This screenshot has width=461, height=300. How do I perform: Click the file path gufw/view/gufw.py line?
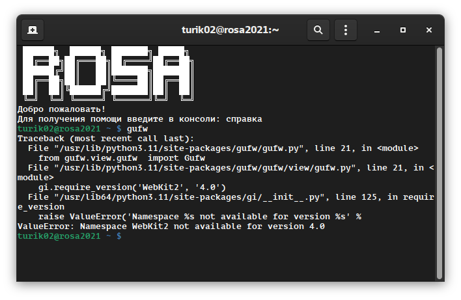pos(226,172)
